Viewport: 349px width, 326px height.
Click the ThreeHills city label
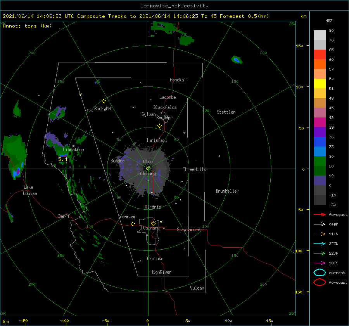(195, 169)
